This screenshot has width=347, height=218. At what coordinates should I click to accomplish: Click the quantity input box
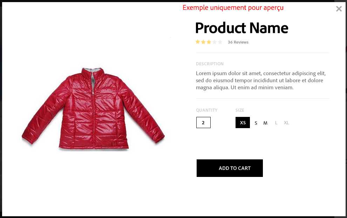pos(203,123)
